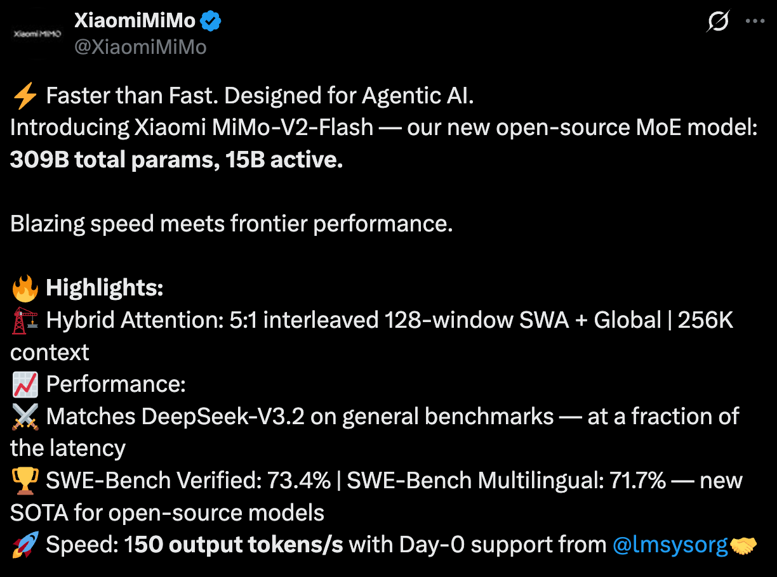The image size is (777, 577).
Task: Click the trophy emoji before SWE-Bench
Action: coord(25,481)
